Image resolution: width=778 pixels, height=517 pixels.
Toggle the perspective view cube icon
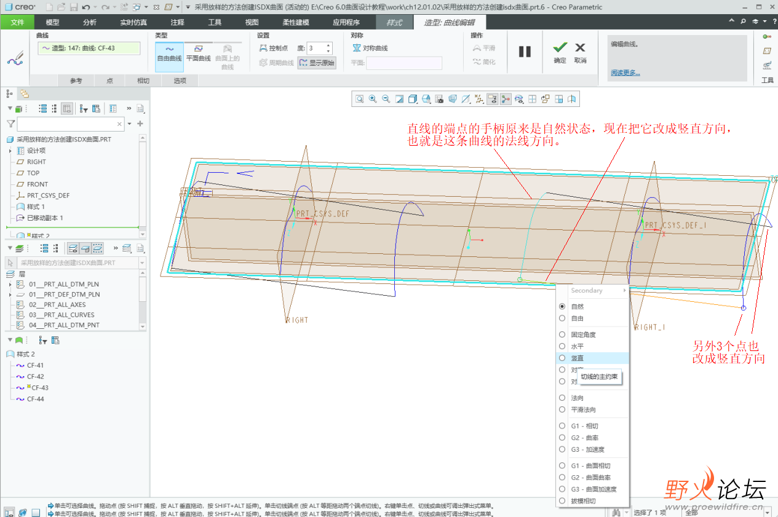(453, 99)
